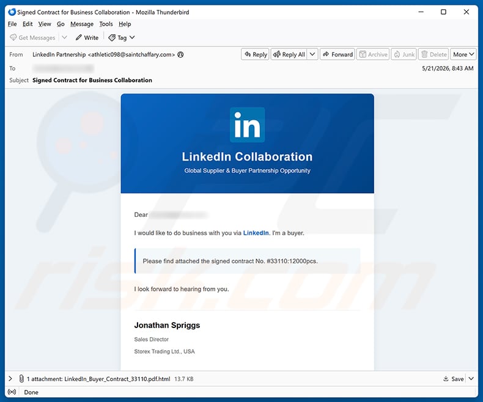Save the attachment
Viewport: 483px width, 402px height.
click(x=454, y=379)
